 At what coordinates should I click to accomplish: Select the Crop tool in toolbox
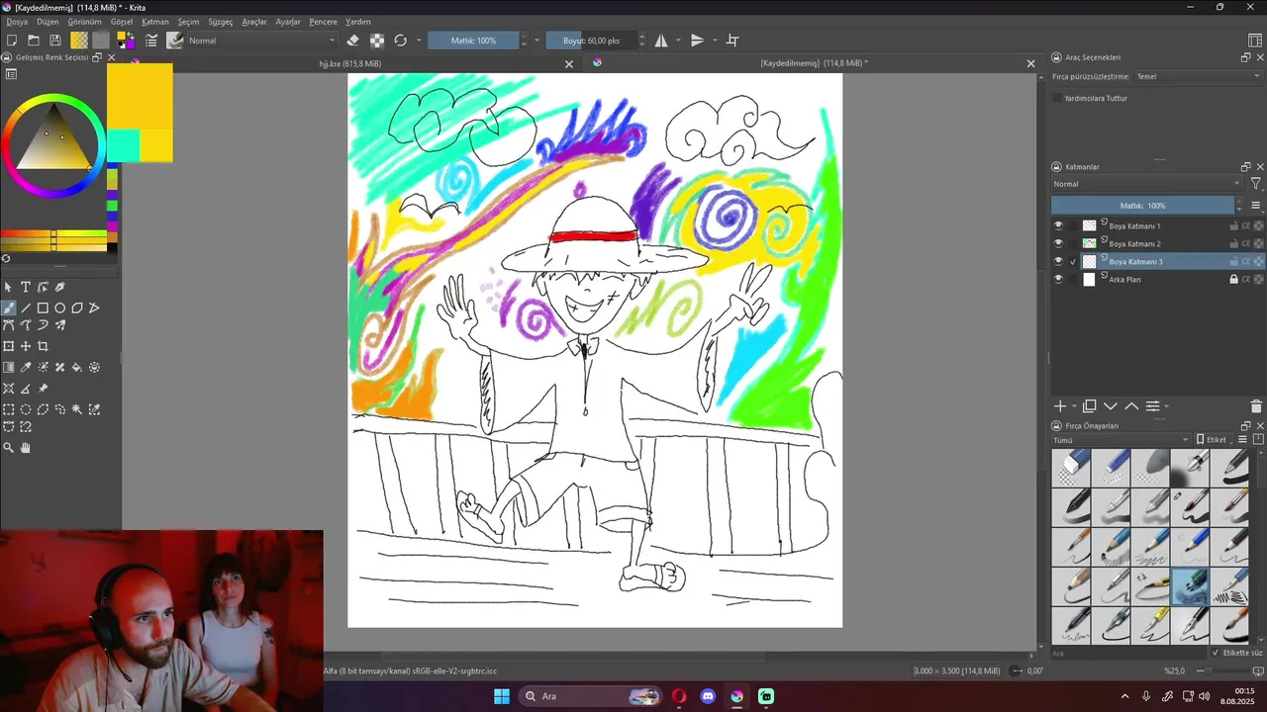click(43, 346)
